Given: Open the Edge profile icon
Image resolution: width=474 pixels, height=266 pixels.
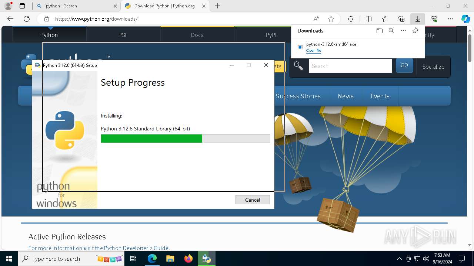Looking at the screenshot, I should [x=8, y=6].
